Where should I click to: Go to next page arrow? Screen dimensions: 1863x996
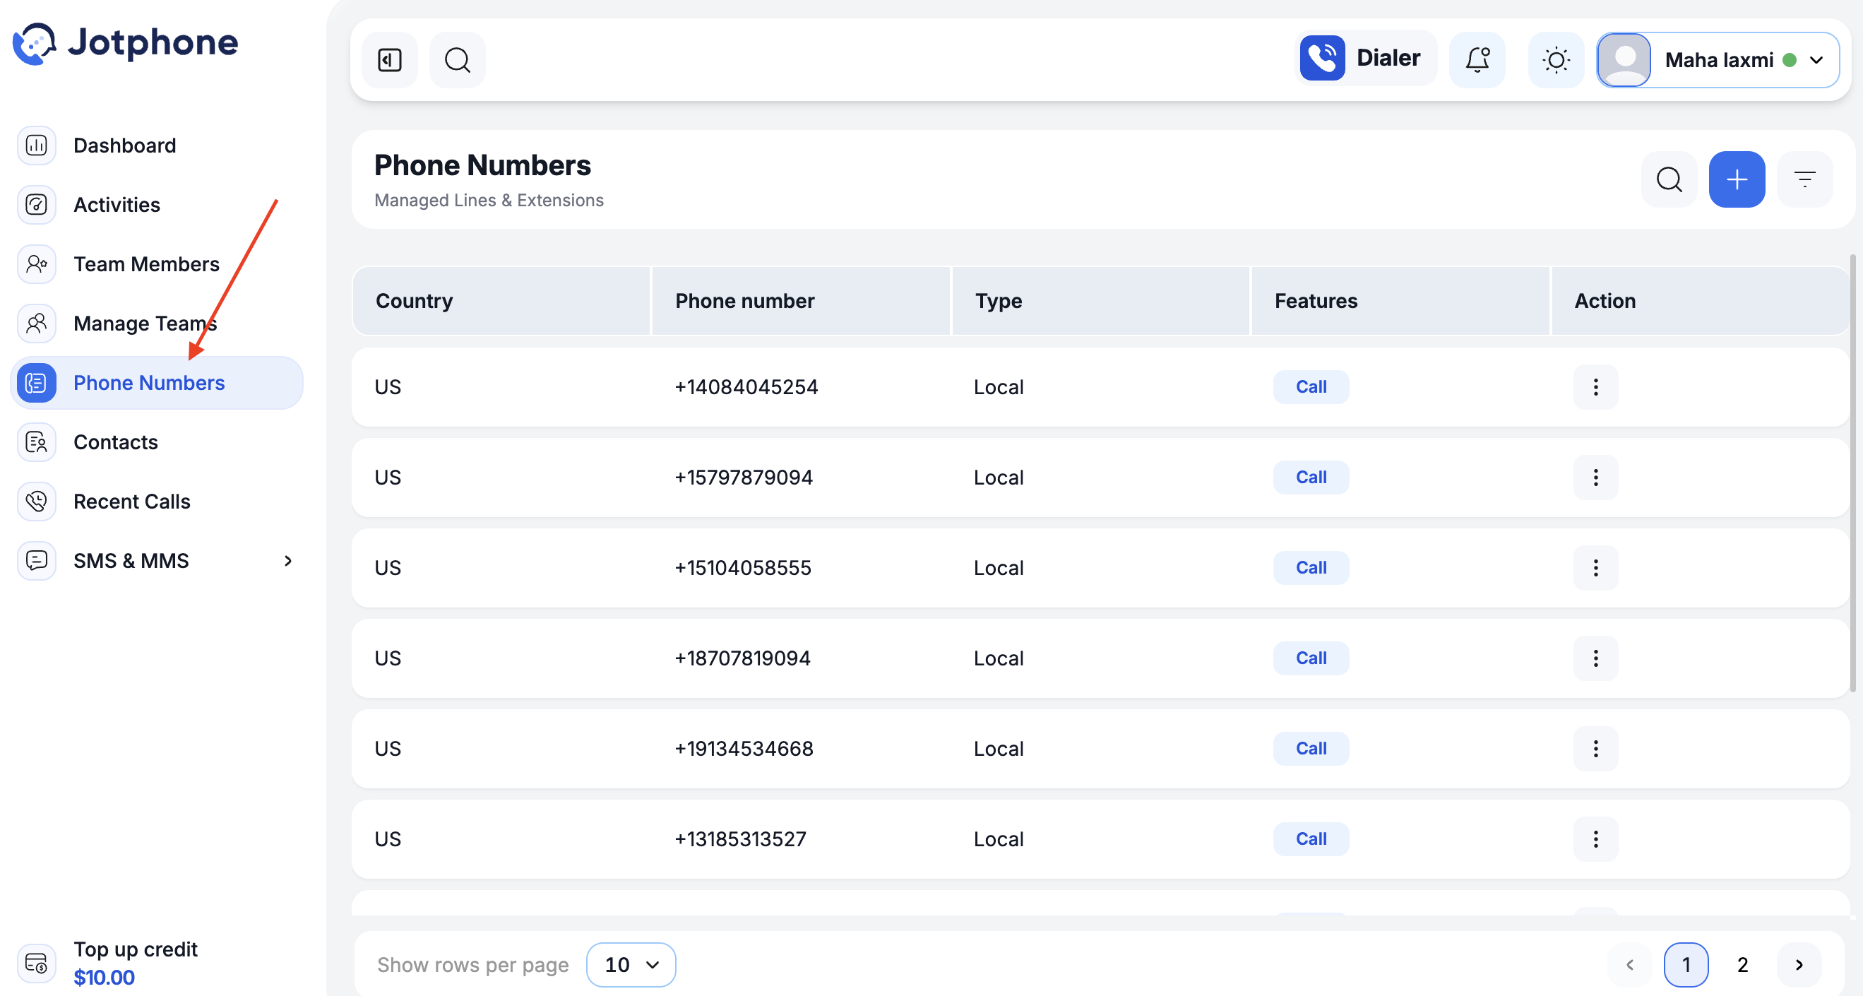tap(1799, 965)
